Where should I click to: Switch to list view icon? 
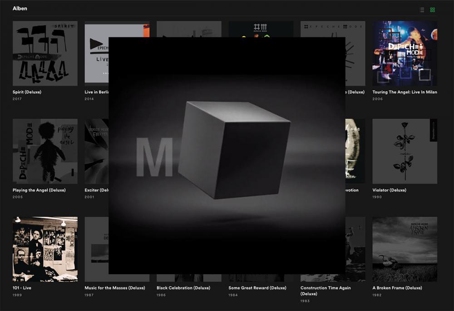point(422,10)
